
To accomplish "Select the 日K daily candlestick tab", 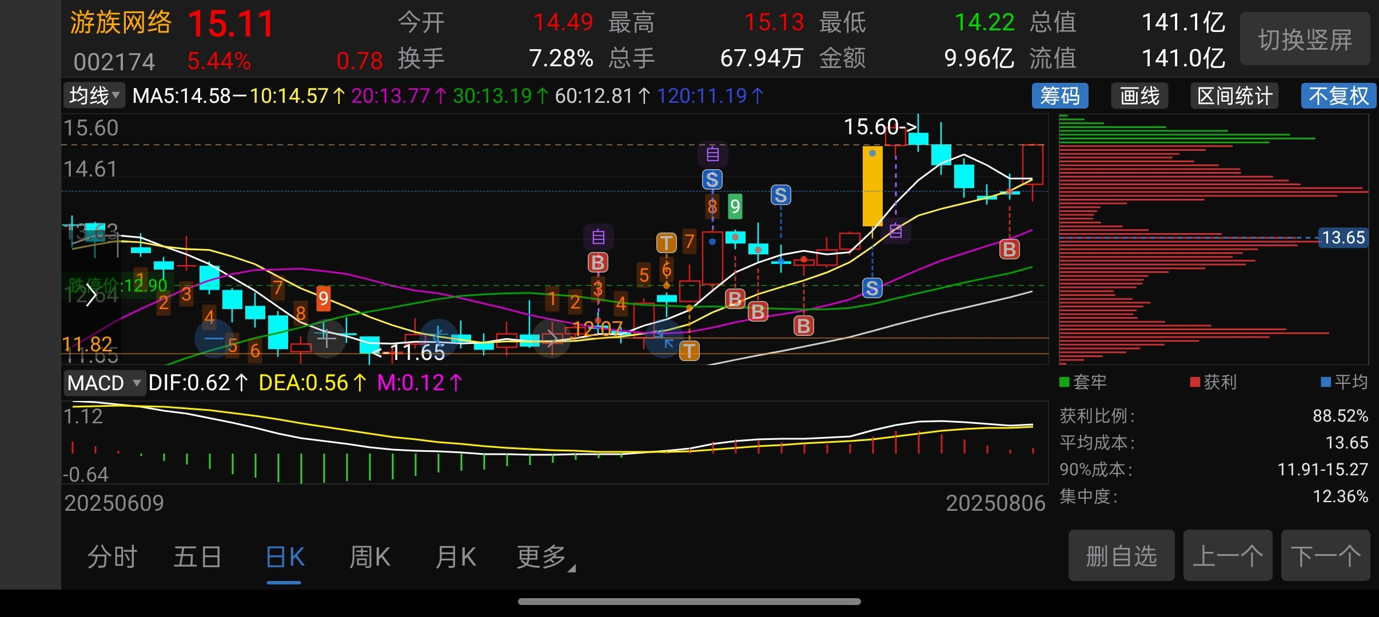I will (x=285, y=557).
